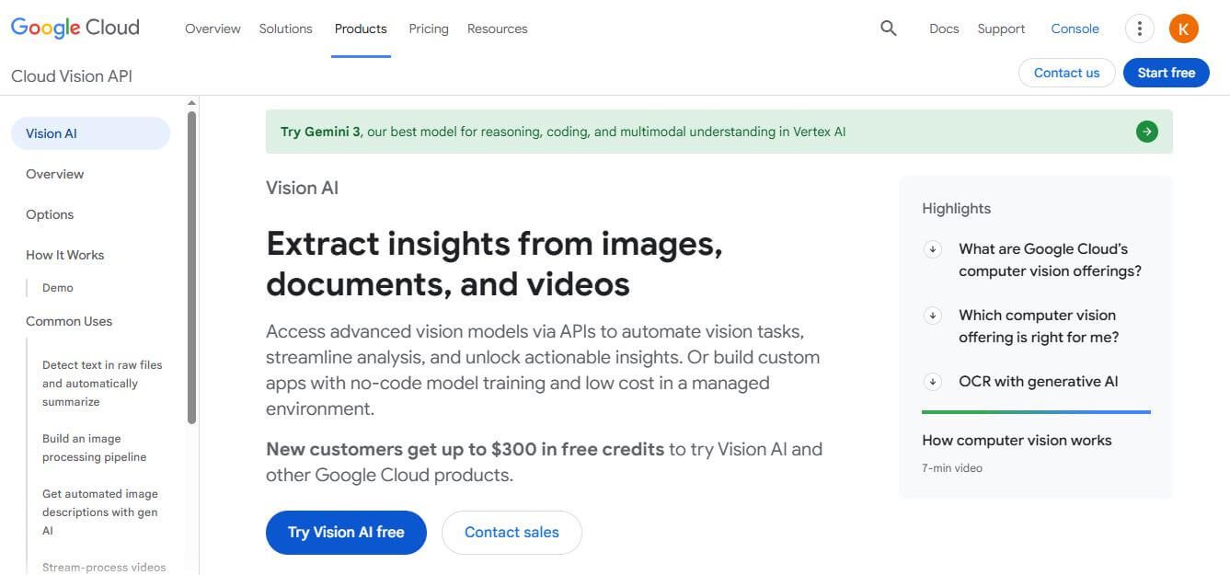This screenshot has height=575, width=1230.
Task: Open the vertical three-dot options menu
Action: coord(1139,29)
